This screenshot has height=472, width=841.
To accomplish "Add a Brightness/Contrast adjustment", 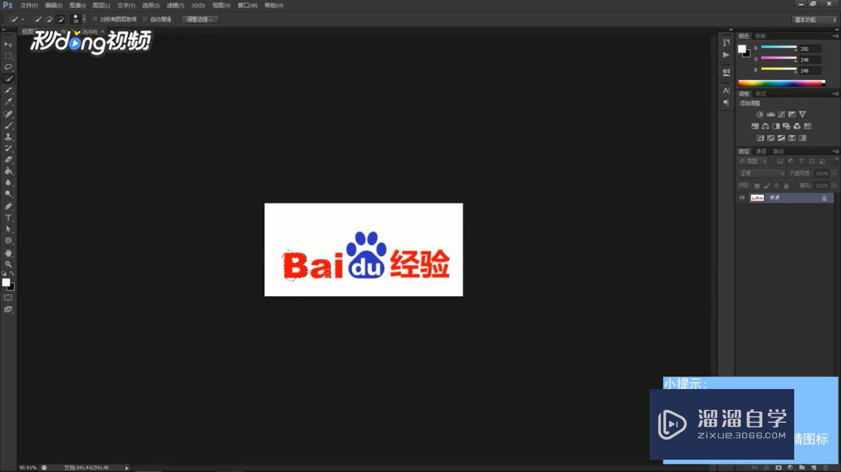I will (x=760, y=114).
